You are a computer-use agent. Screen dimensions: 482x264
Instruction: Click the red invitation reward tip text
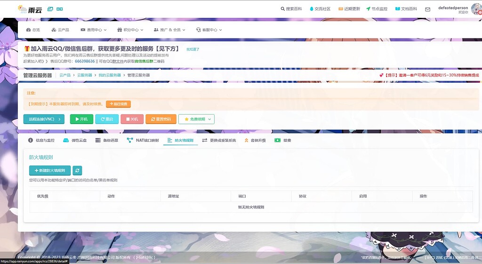(429, 75)
